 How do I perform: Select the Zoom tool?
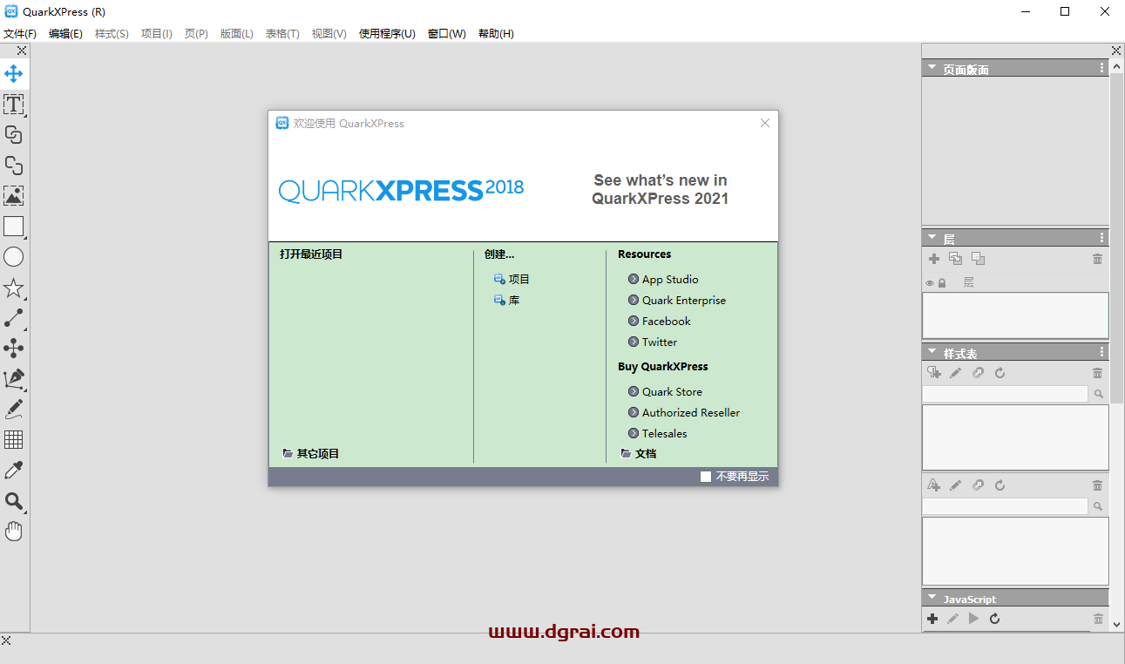14,501
